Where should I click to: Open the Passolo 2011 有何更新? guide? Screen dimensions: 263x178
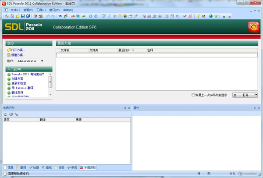pos(28,74)
